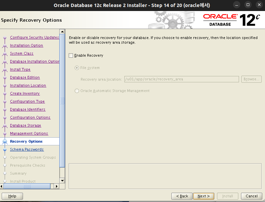Open Configure Security Updates step

[34, 37]
